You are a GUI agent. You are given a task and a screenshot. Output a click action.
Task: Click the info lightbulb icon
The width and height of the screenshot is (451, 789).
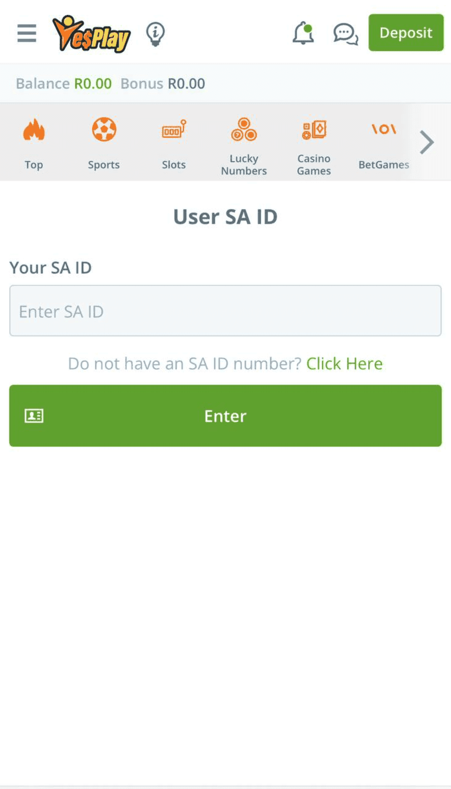pos(154,33)
